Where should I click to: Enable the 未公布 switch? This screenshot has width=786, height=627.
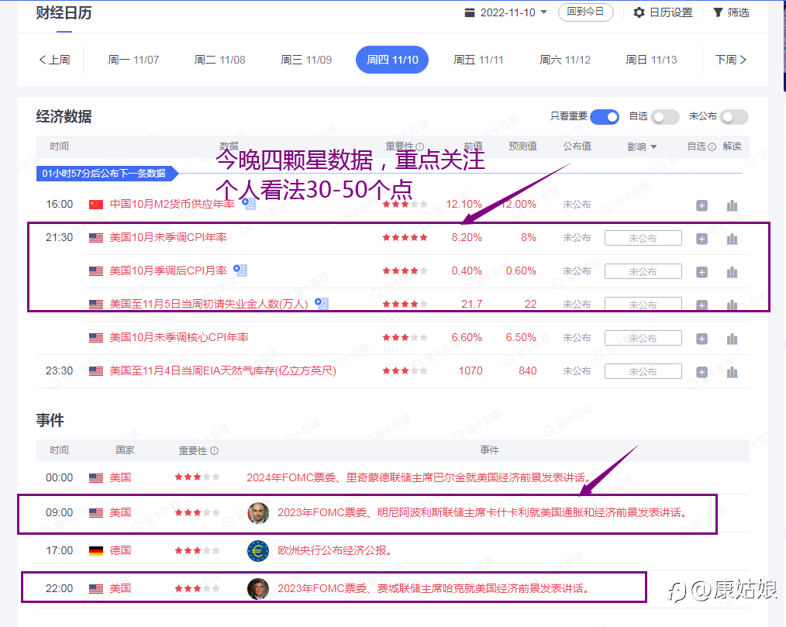(x=734, y=117)
